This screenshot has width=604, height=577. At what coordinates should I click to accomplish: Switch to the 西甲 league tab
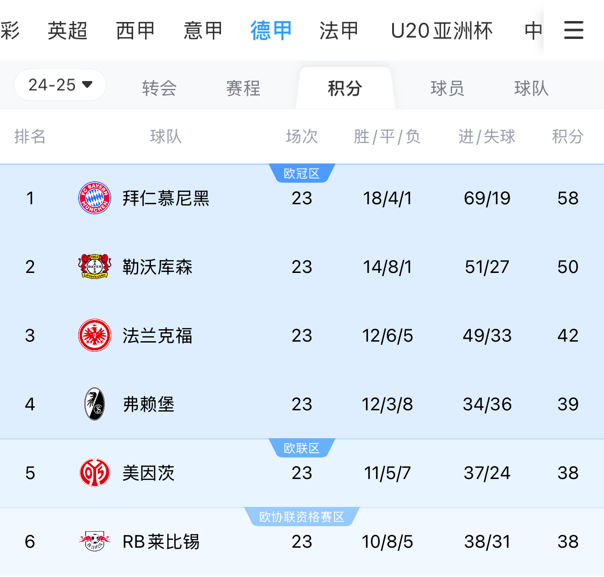[x=135, y=30]
